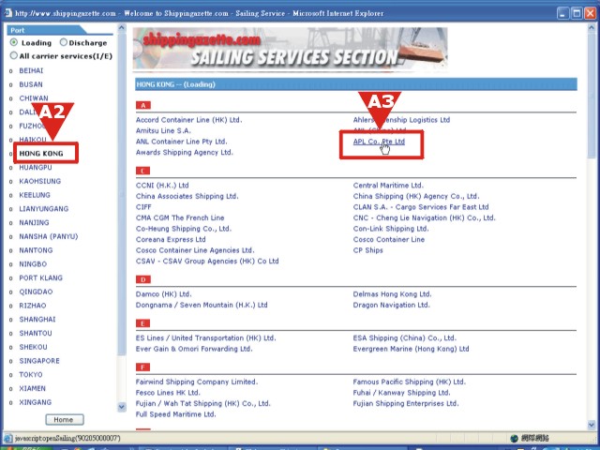Viewport: 600px width, 450px height.
Task: Open Co-Heung Shipping Co., Ltd. link
Action: pyautogui.click(x=184, y=229)
